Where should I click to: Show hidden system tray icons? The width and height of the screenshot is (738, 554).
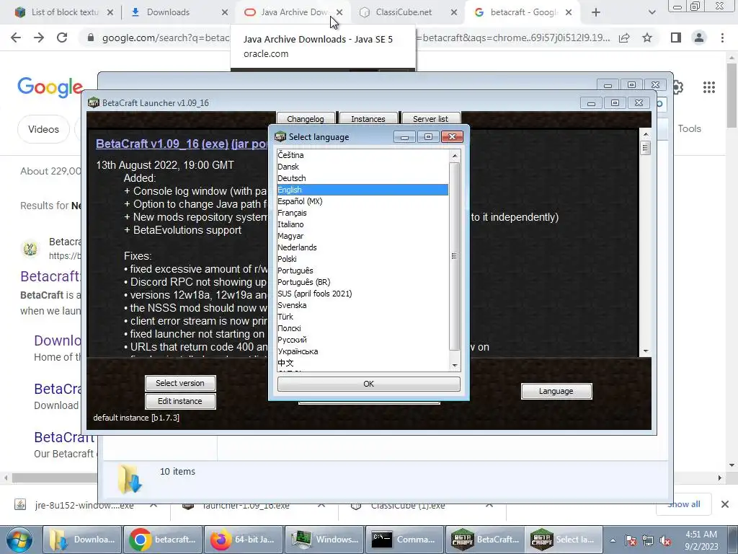pos(613,541)
